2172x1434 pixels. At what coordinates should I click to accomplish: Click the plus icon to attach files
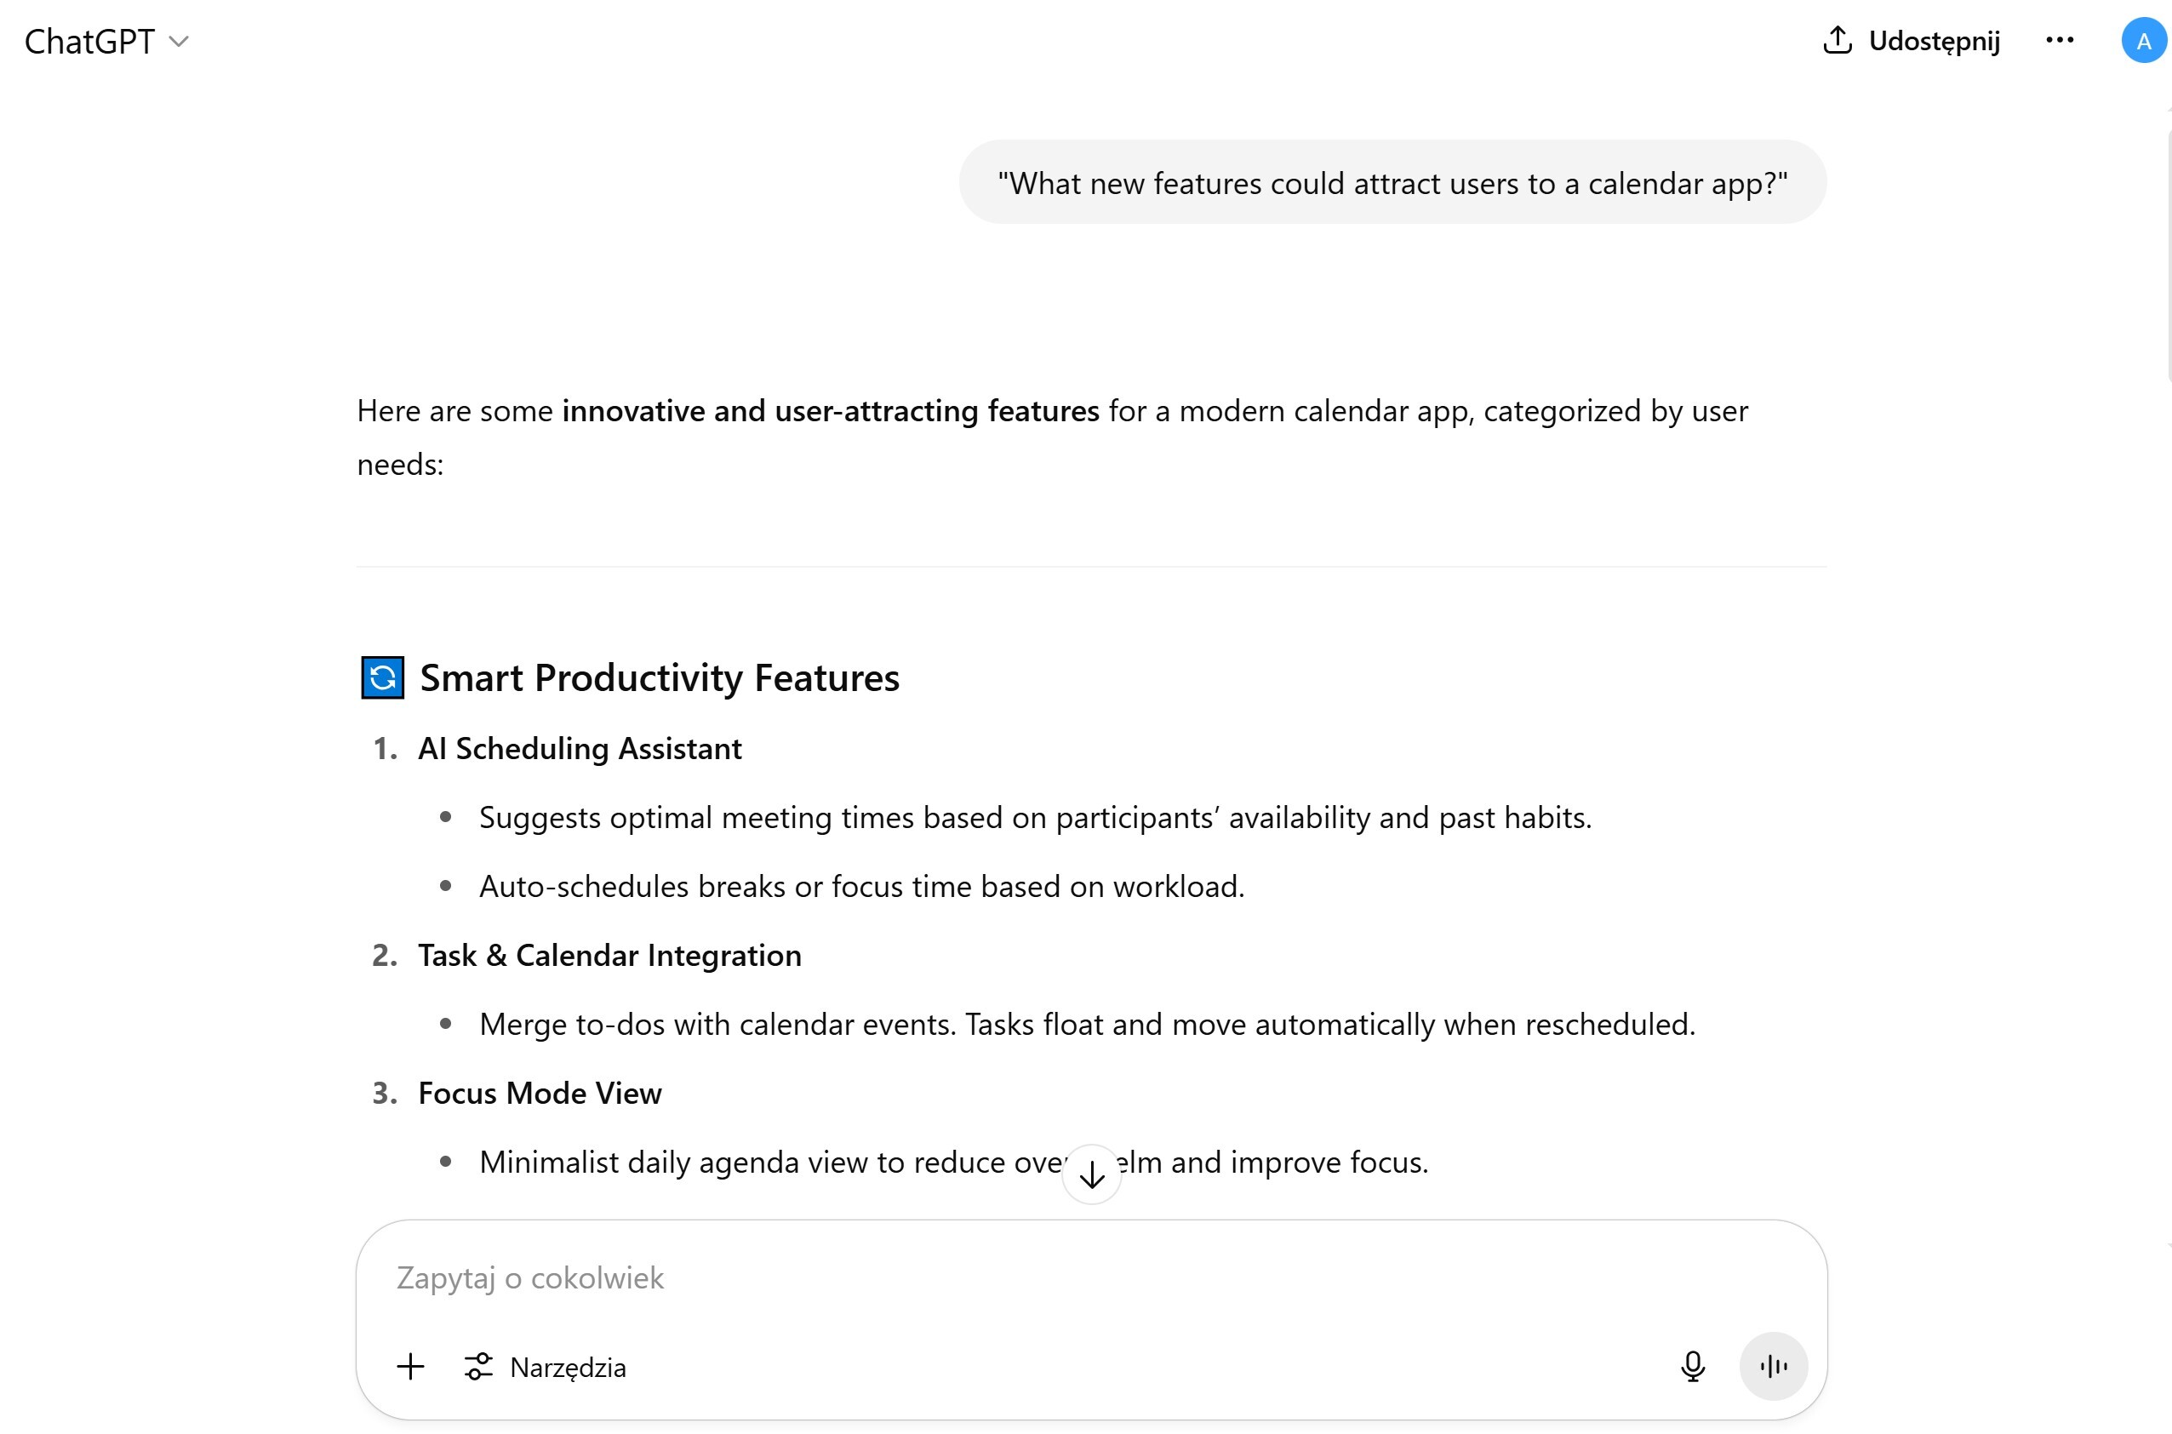point(410,1366)
